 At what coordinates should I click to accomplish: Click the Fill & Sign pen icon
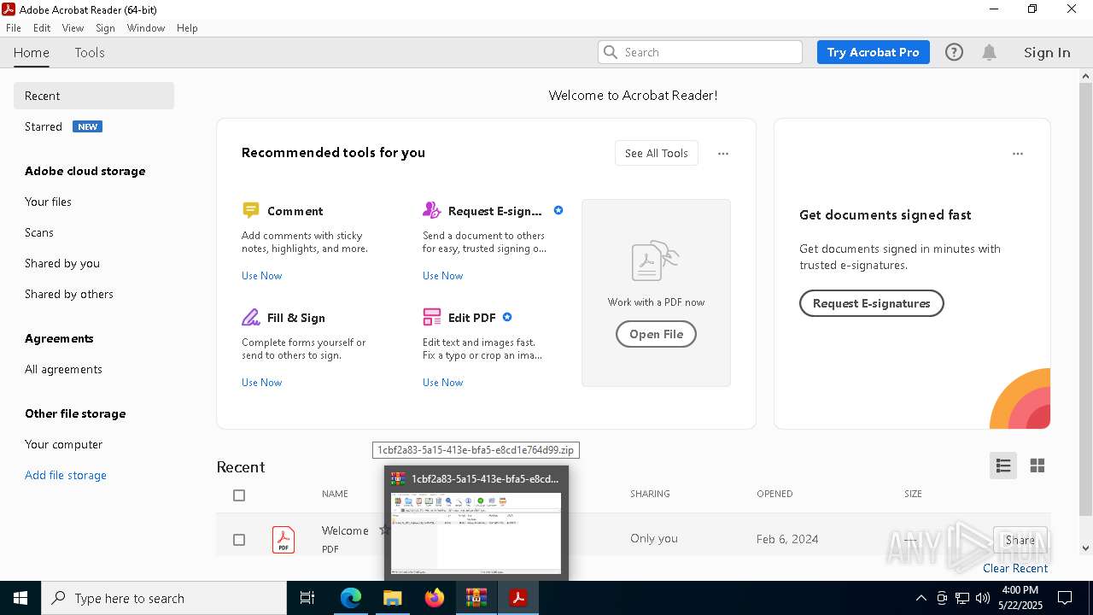coord(250,317)
